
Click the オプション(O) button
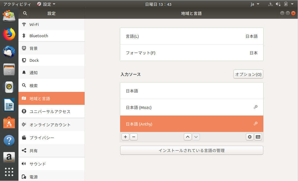(x=248, y=74)
